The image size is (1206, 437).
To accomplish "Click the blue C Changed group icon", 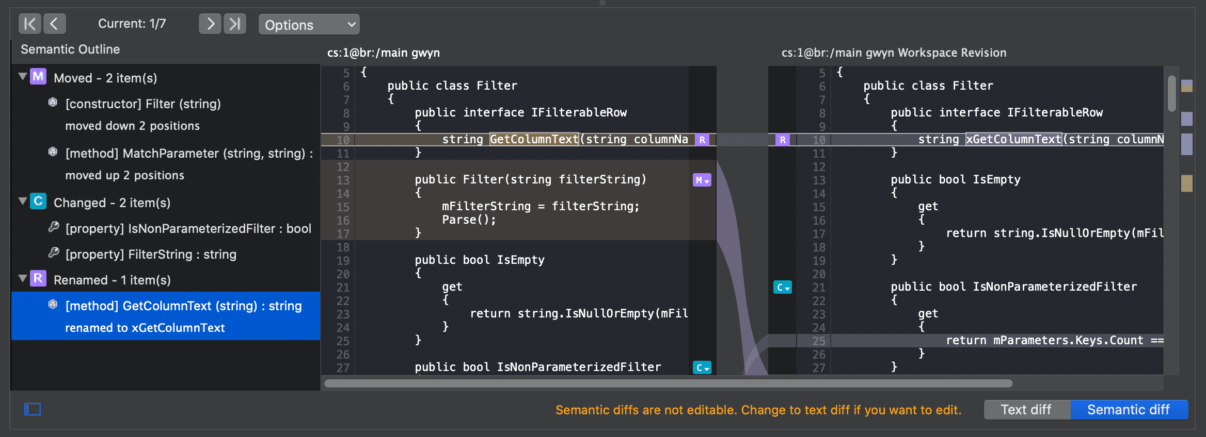I will (x=38, y=201).
